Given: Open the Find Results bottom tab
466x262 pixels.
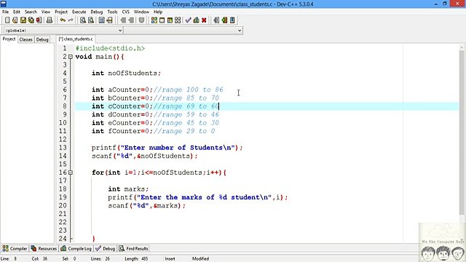Looking at the screenshot, I should click(x=134, y=248).
